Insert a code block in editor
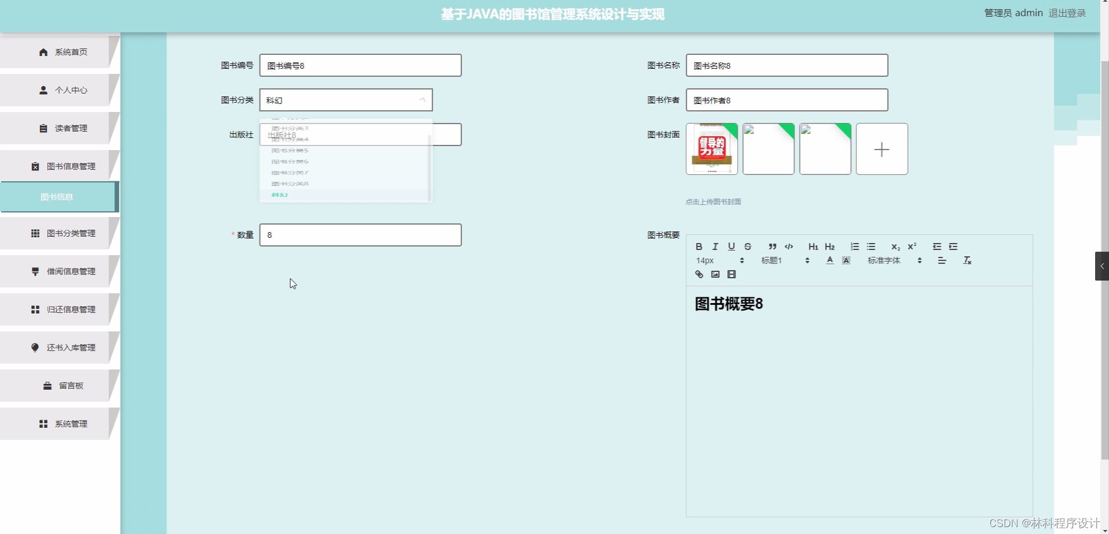The height and width of the screenshot is (534, 1109). pyautogui.click(x=789, y=247)
